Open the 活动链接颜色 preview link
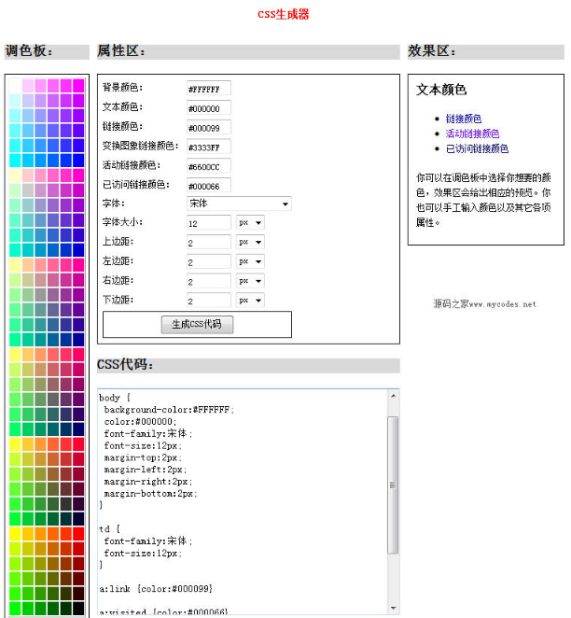The image size is (571, 618). (x=472, y=133)
